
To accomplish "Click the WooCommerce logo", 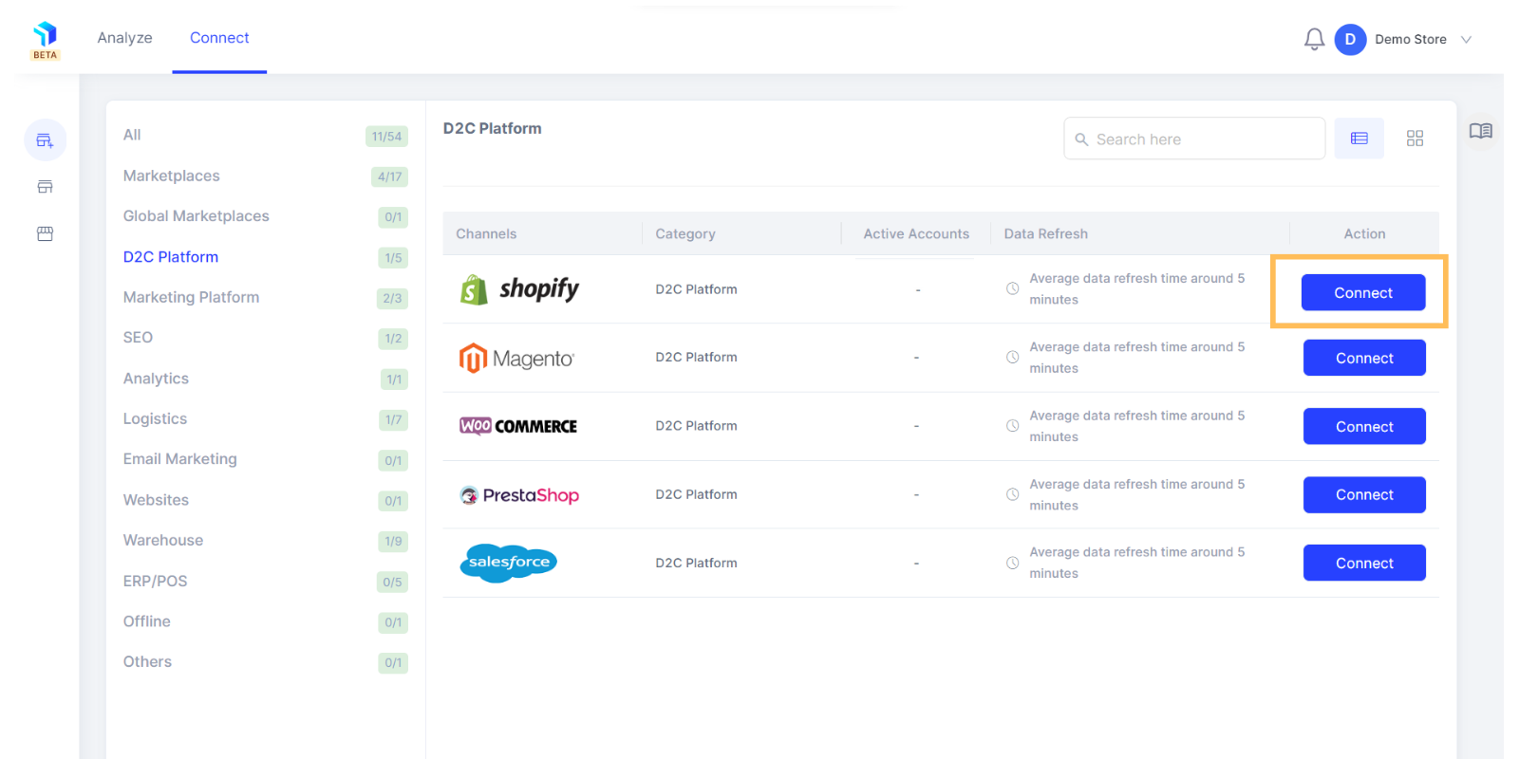I will pos(518,426).
